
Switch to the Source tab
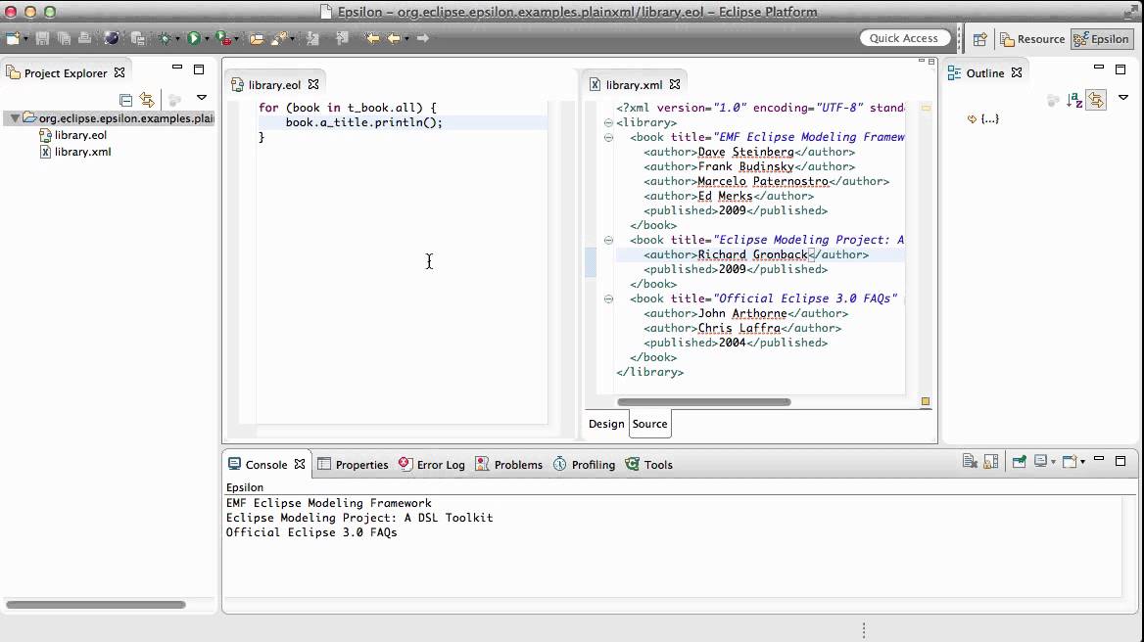click(x=649, y=424)
